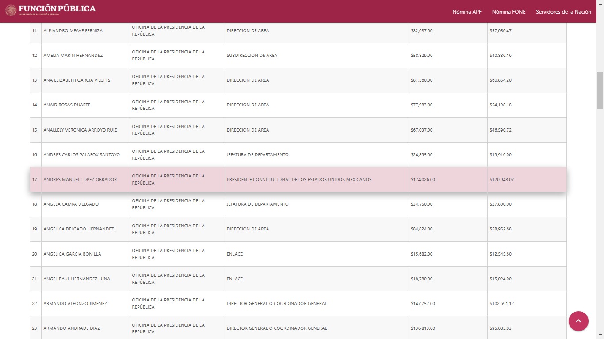This screenshot has width=604, height=339.
Task: Click gross salary $67,037.00
Action: tap(421, 130)
